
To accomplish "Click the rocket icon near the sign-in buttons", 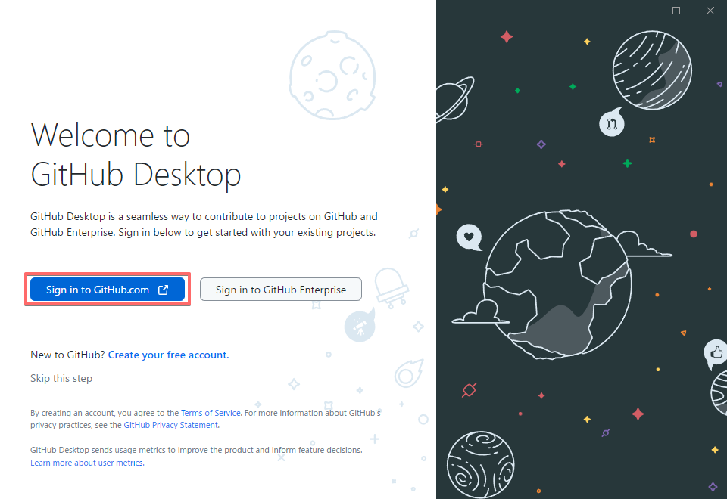I will pyautogui.click(x=360, y=325).
